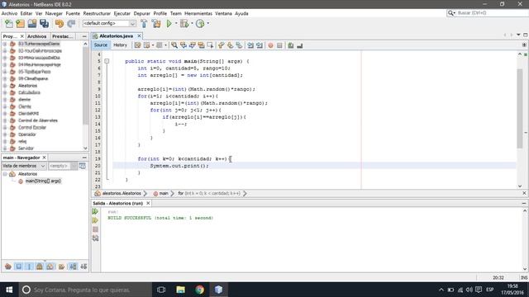This screenshot has height=297, width=529.
Task: Click Last Edit icon in editor toolbar
Action: pyautogui.click(x=138, y=45)
